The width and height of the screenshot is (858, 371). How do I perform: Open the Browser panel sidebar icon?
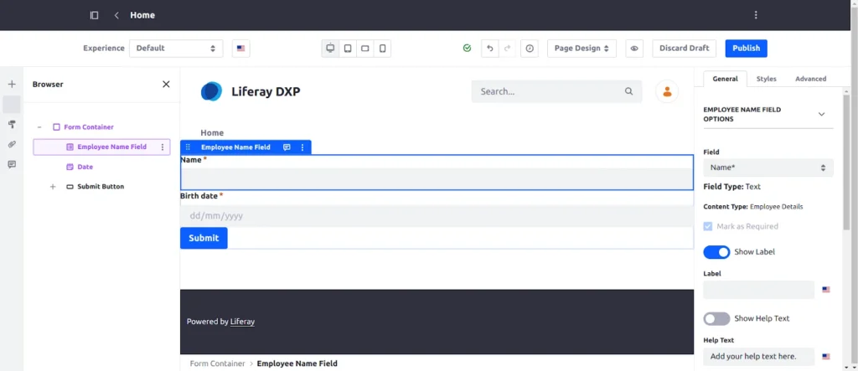(12, 105)
